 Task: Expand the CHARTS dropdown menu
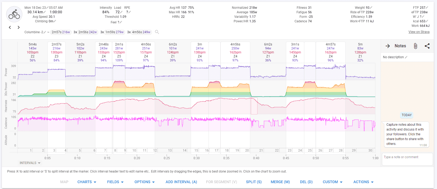87,182
